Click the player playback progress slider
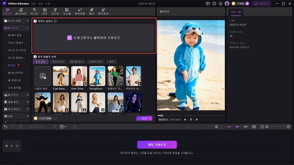294x165 pixels. coord(191,115)
